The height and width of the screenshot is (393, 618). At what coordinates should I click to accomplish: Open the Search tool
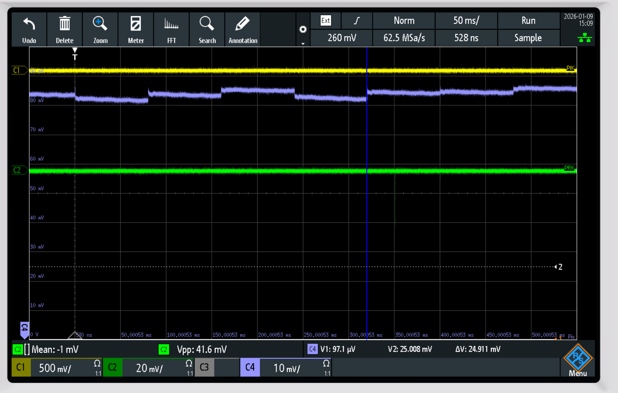[207, 25]
